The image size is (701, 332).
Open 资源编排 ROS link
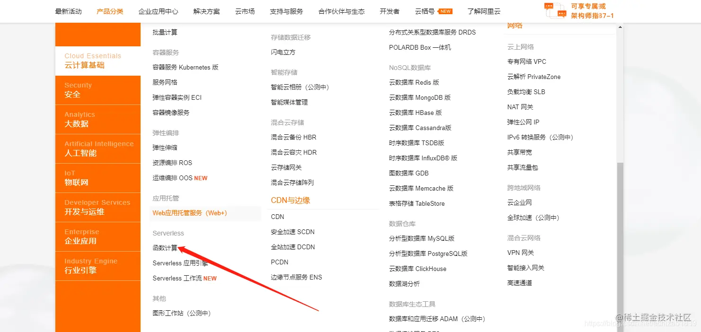(172, 163)
